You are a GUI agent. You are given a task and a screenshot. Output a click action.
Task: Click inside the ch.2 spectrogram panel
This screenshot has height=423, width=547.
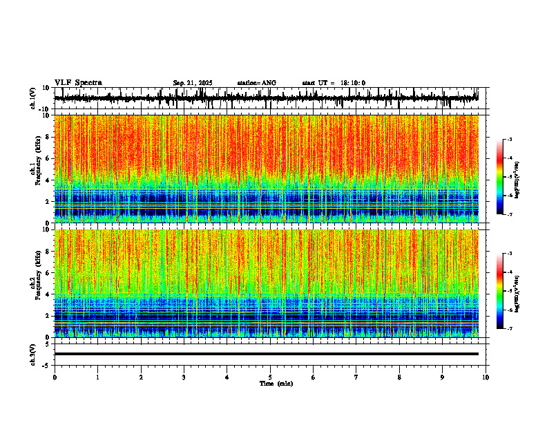tap(267, 283)
